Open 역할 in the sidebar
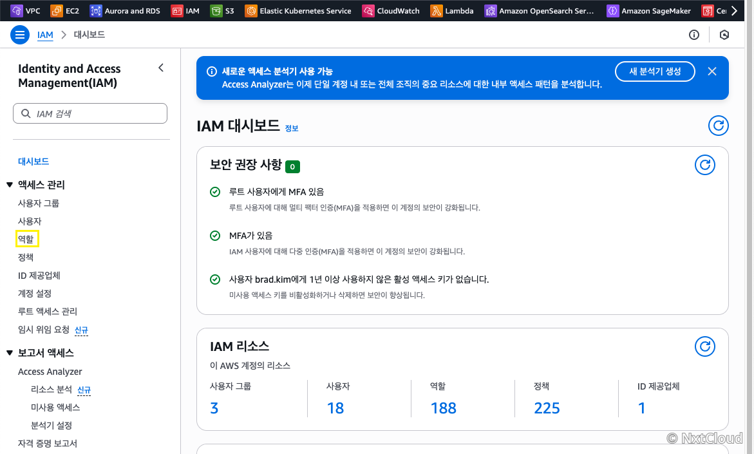This screenshot has width=754, height=454. [x=26, y=239]
